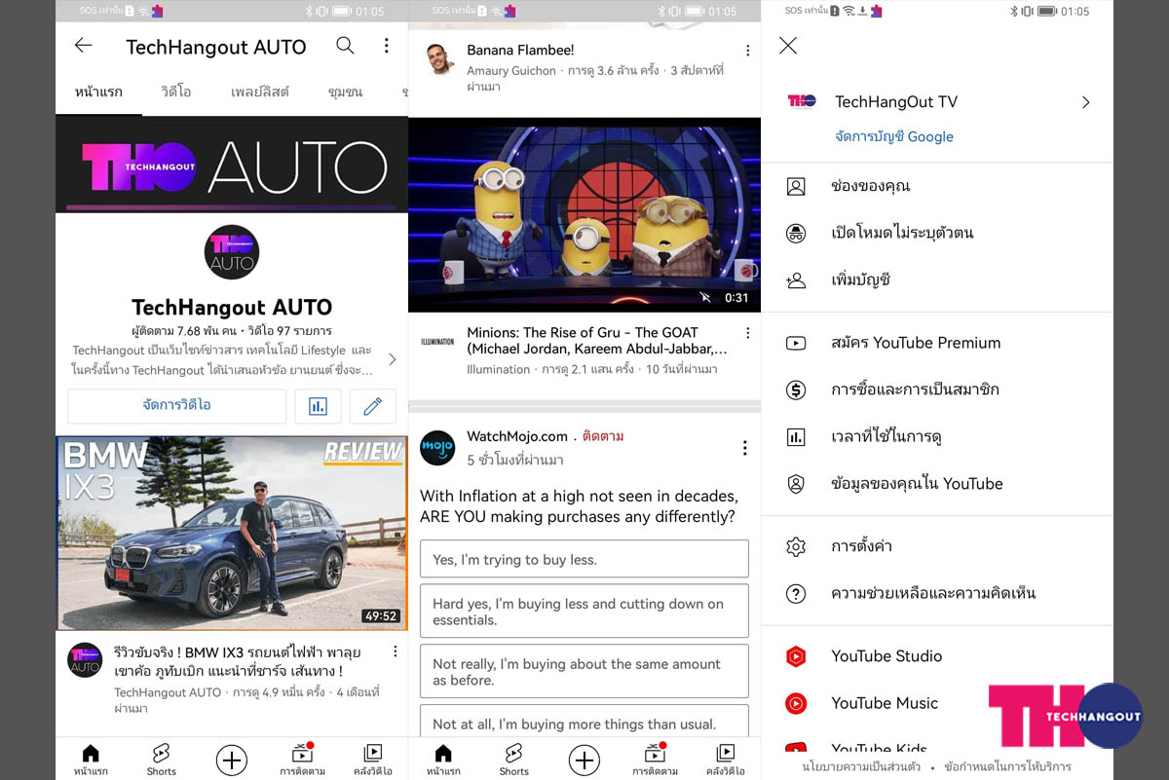
Task: Tap the TechHangout AUTO banner image
Action: pyautogui.click(x=232, y=165)
